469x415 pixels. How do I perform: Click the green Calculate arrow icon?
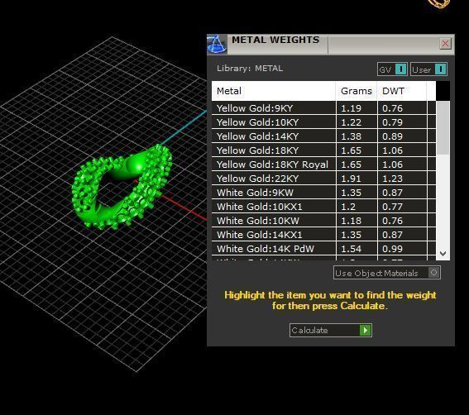point(365,331)
